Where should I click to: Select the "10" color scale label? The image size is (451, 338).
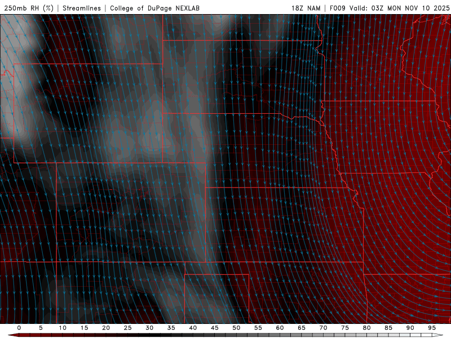point(63,328)
